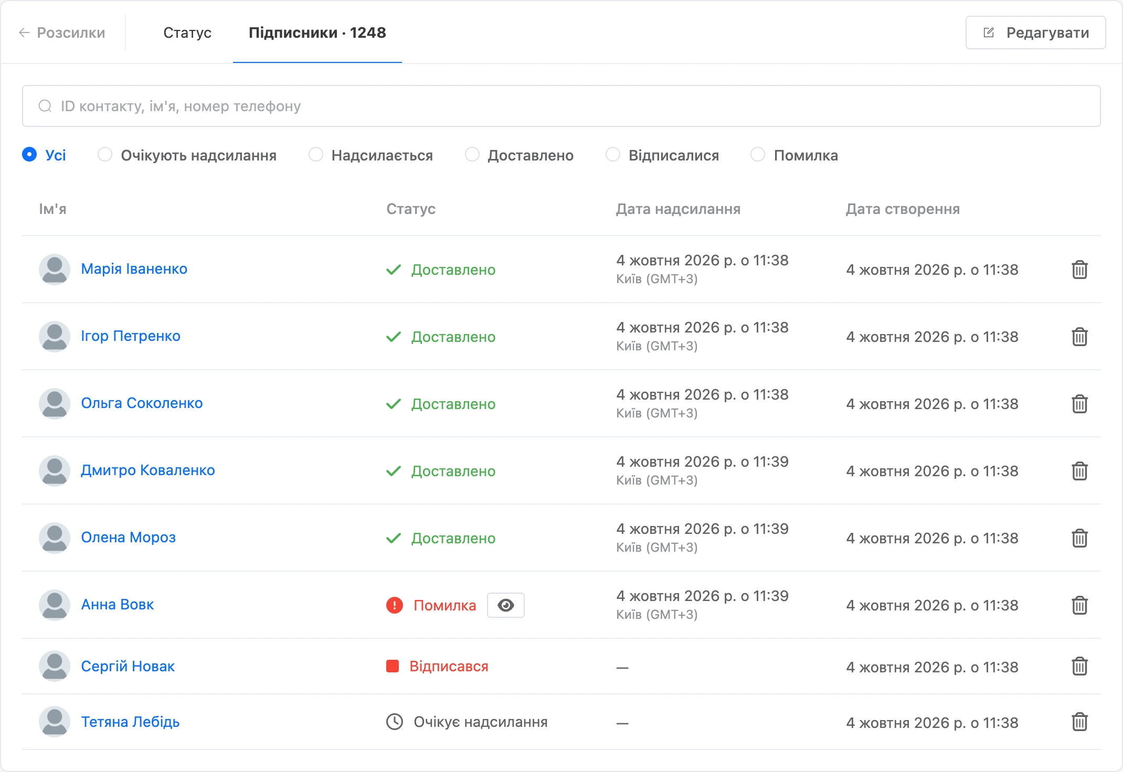Click avatar of Олена Мороз

click(55, 538)
